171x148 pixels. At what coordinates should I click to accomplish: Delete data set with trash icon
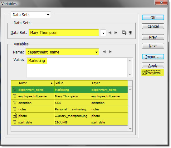click(x=130, y=32)
